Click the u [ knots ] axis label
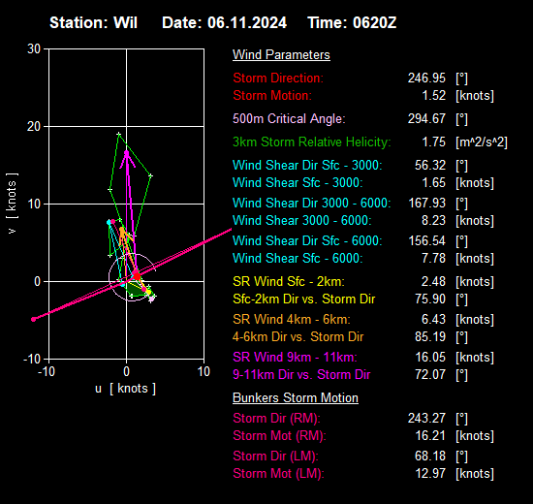The width and height of the screenshot is (533, 504). [x=125, y=389]
